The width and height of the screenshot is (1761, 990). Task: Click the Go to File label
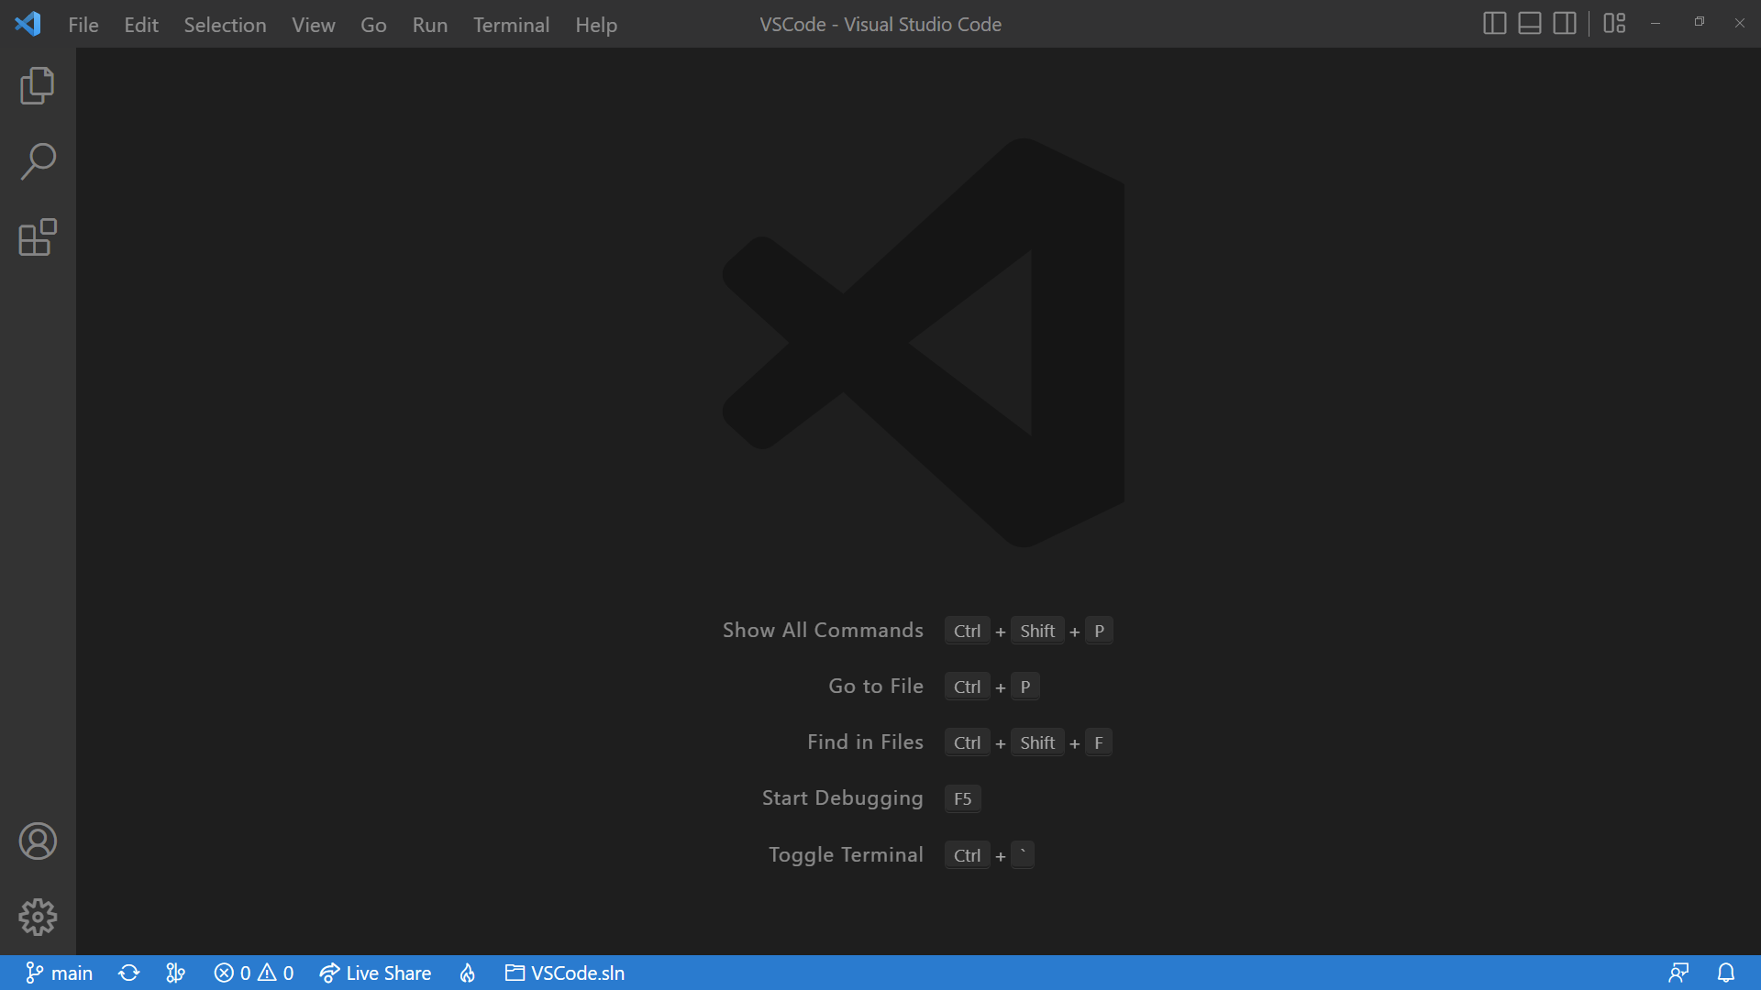point(876,686)
